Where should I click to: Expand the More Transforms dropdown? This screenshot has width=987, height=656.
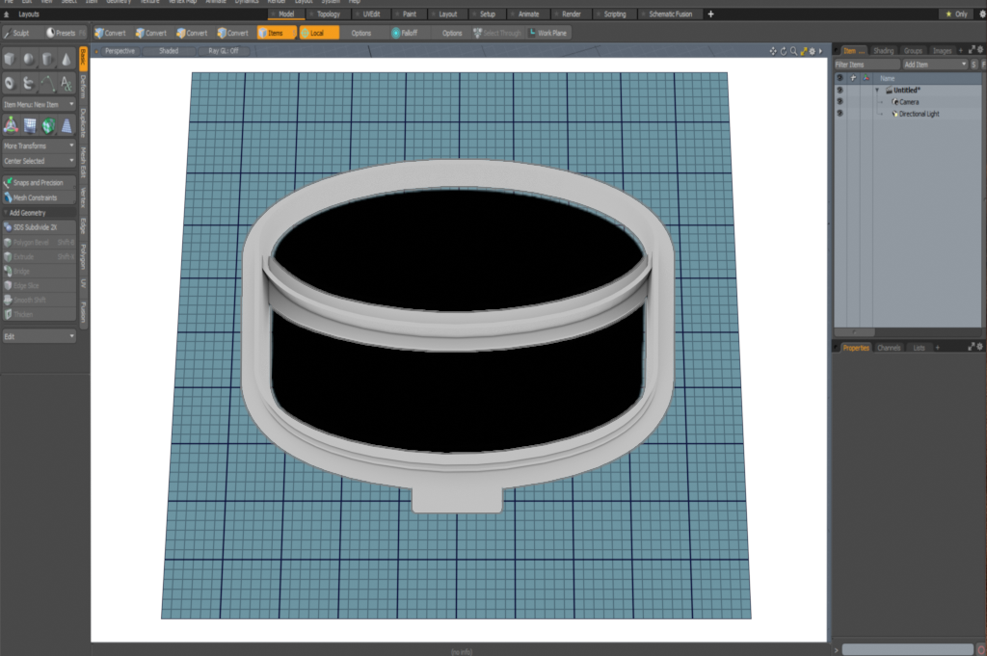point(39,146)
